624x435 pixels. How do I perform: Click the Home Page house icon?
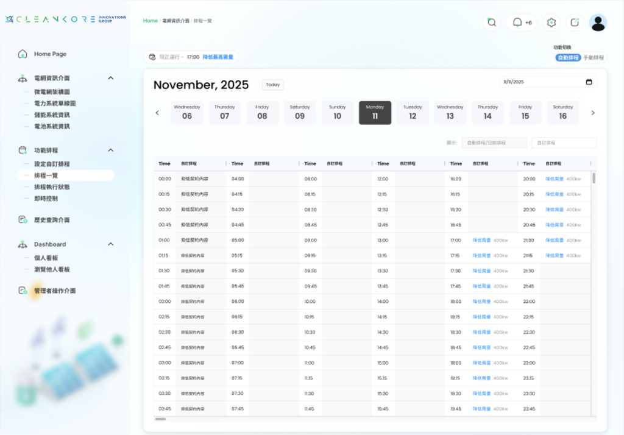point(23,54)
